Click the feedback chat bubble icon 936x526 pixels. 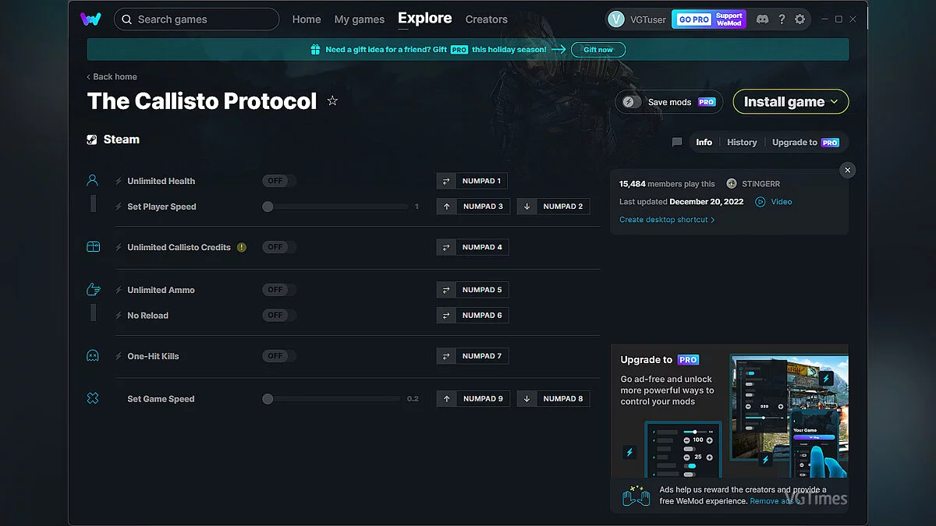click(676, 142)
